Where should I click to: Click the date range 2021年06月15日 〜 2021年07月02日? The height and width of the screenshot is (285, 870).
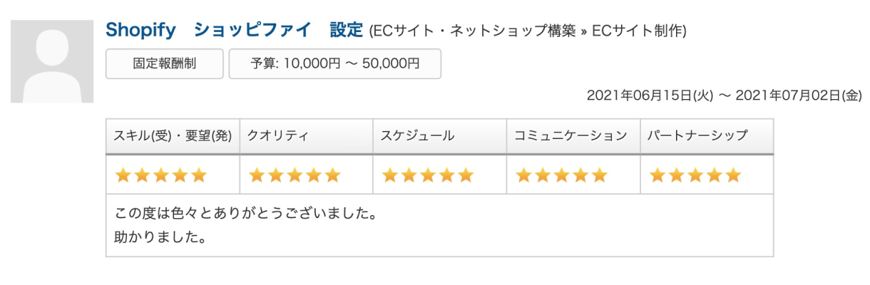(724, 95)
